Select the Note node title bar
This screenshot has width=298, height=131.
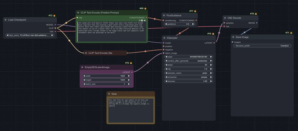(x=131, y=94)
